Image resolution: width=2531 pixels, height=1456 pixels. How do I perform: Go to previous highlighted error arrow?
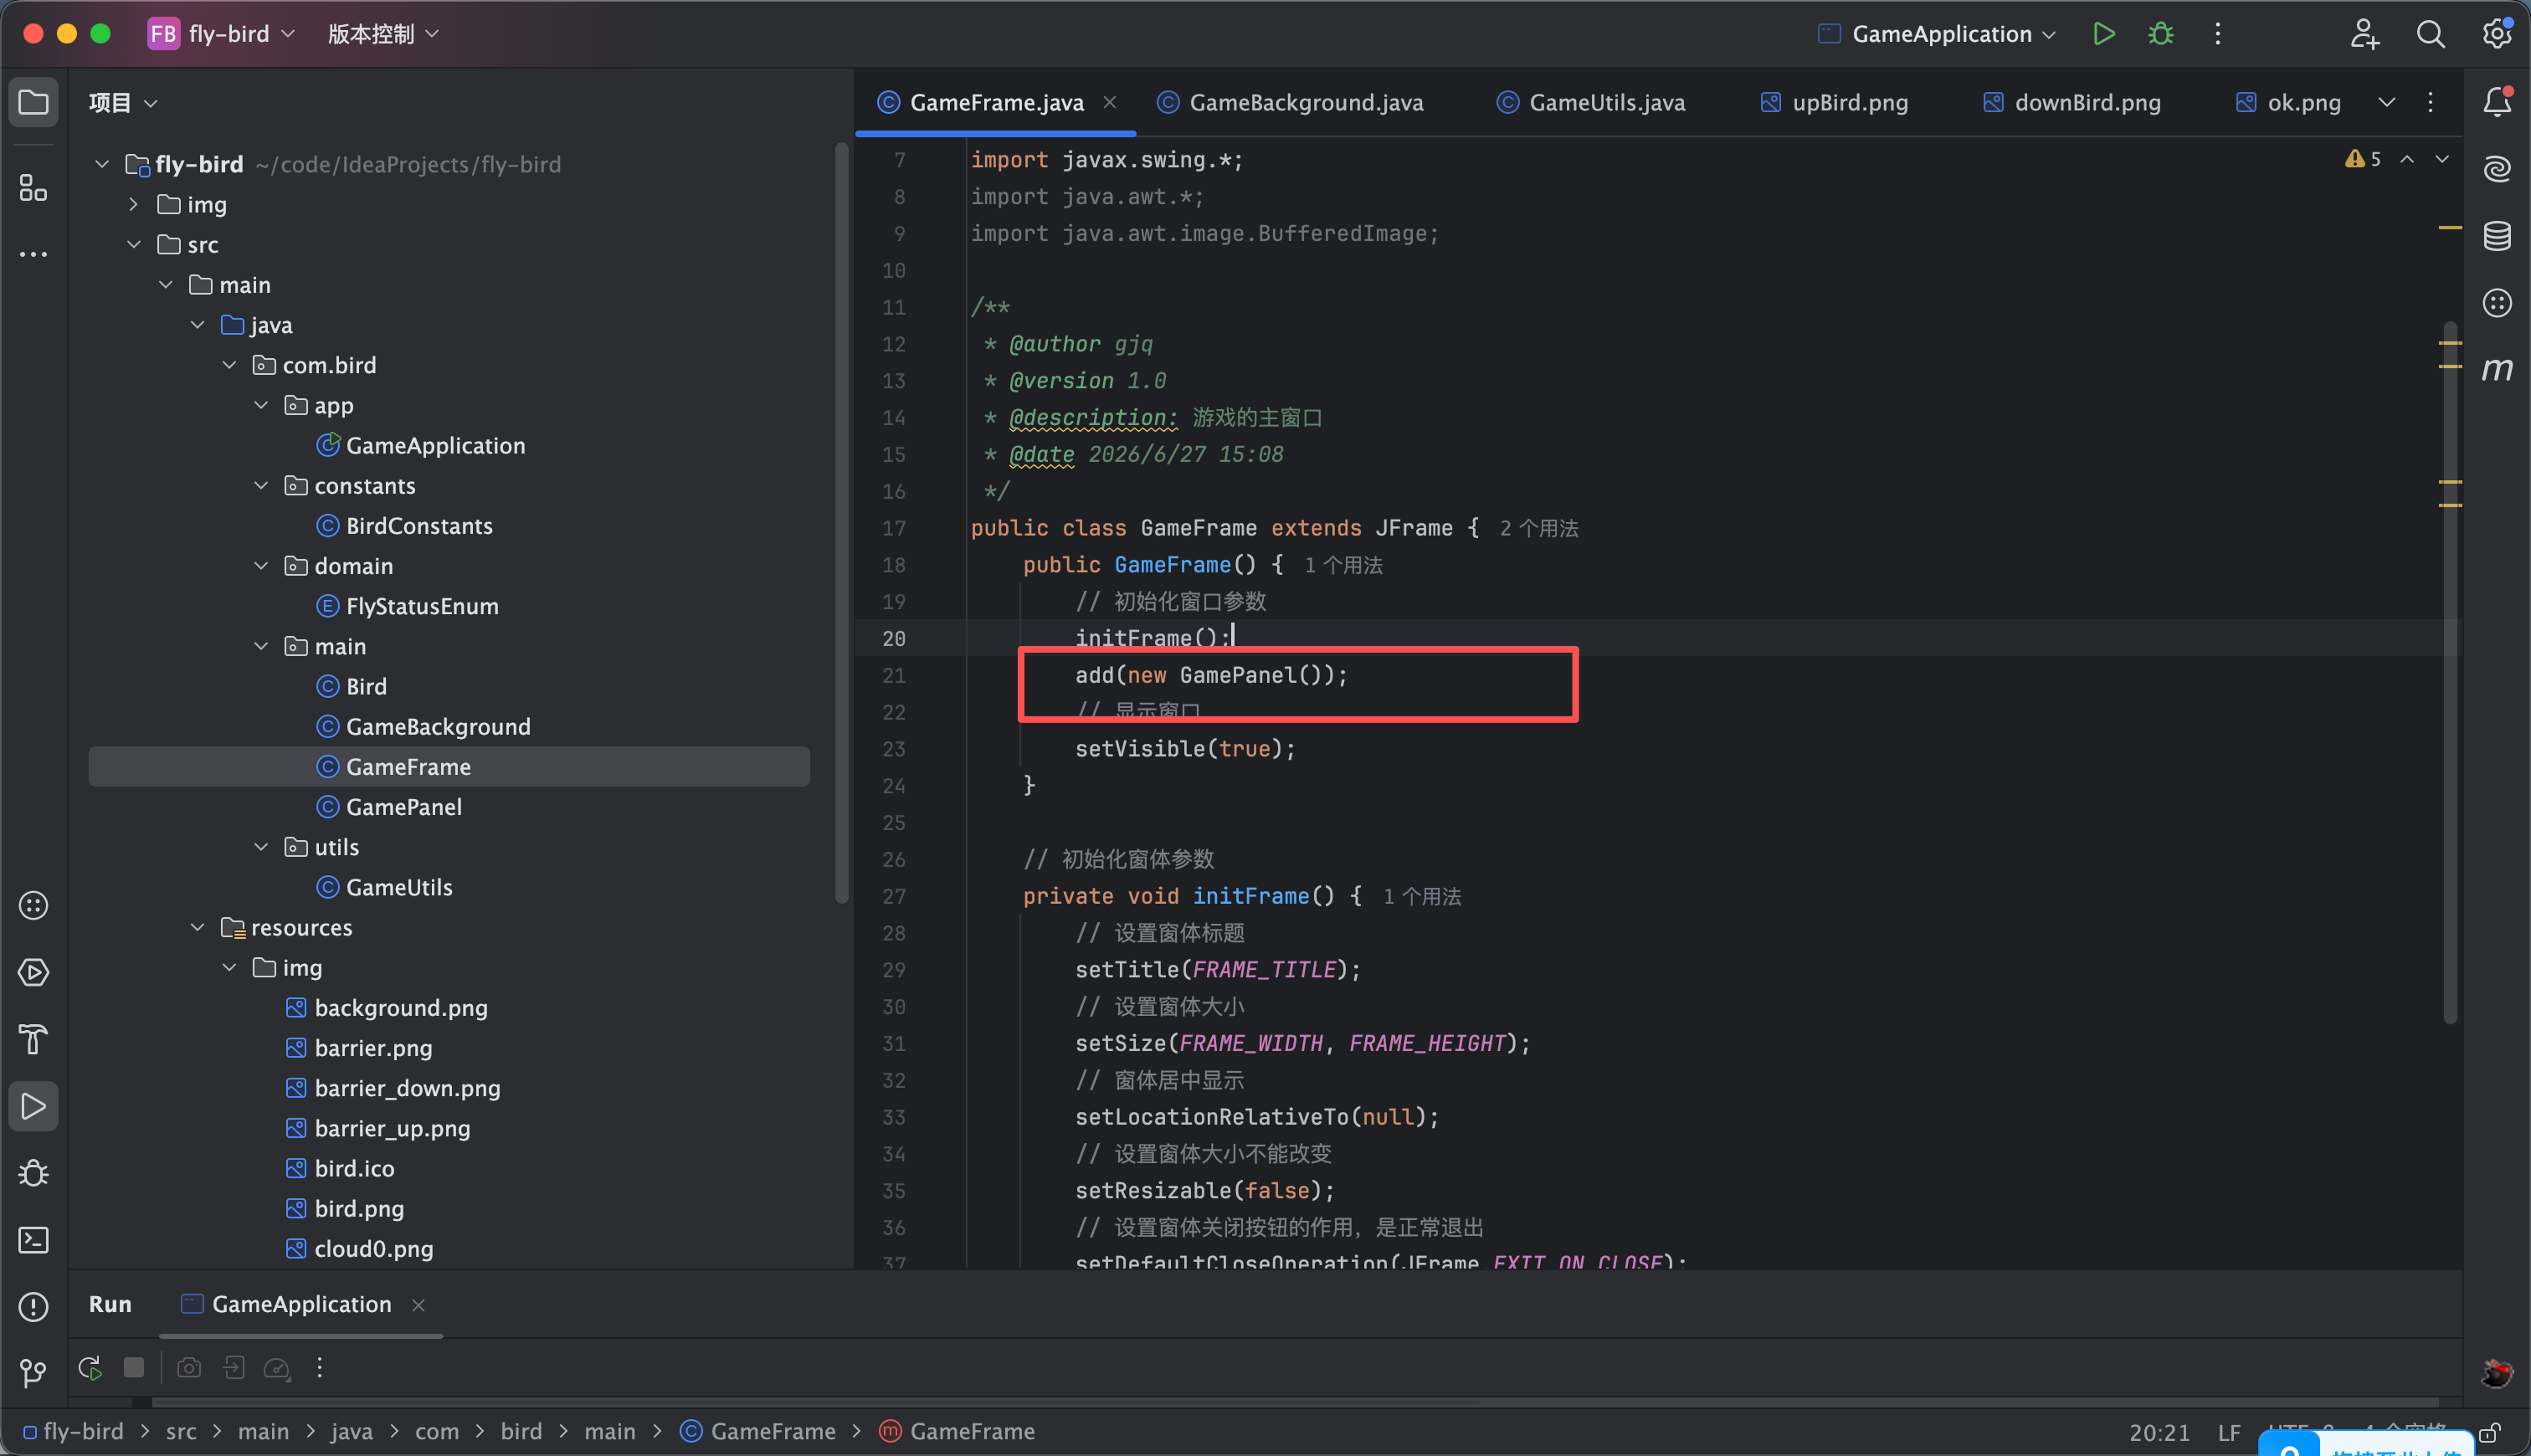(2407, 159)
